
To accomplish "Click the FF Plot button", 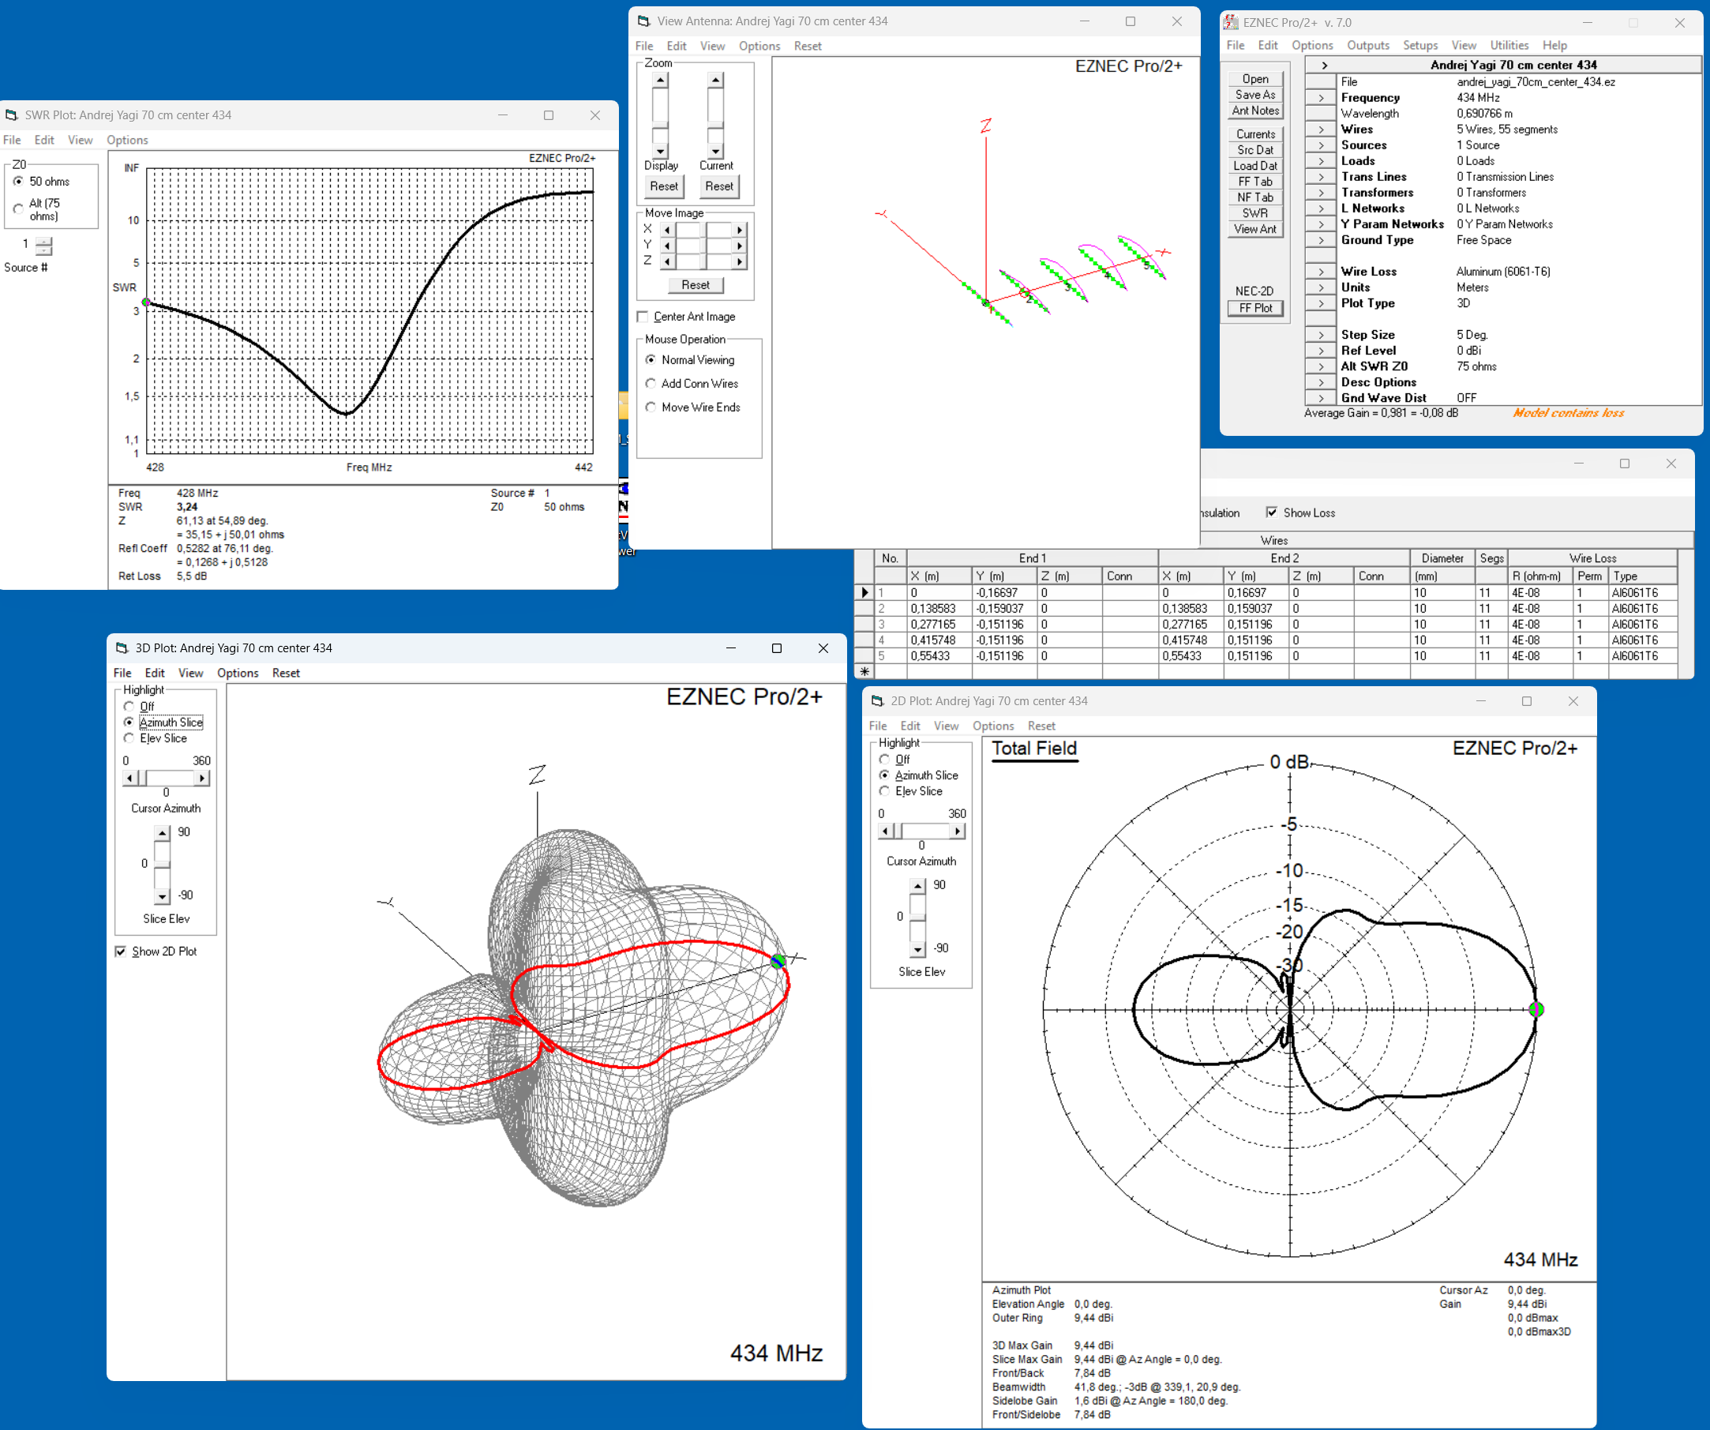I will coord(1254,308).
